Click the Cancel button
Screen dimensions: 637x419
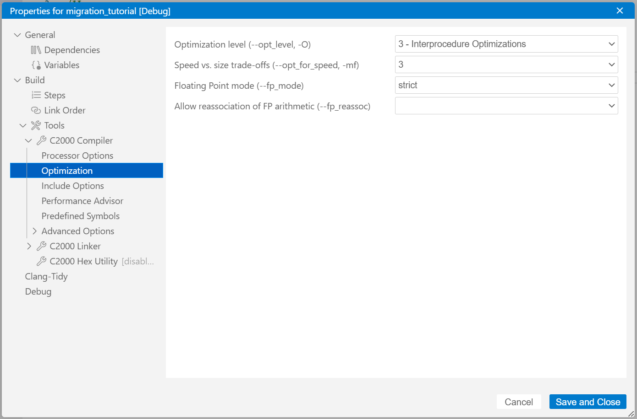click(x=518, y=402)
